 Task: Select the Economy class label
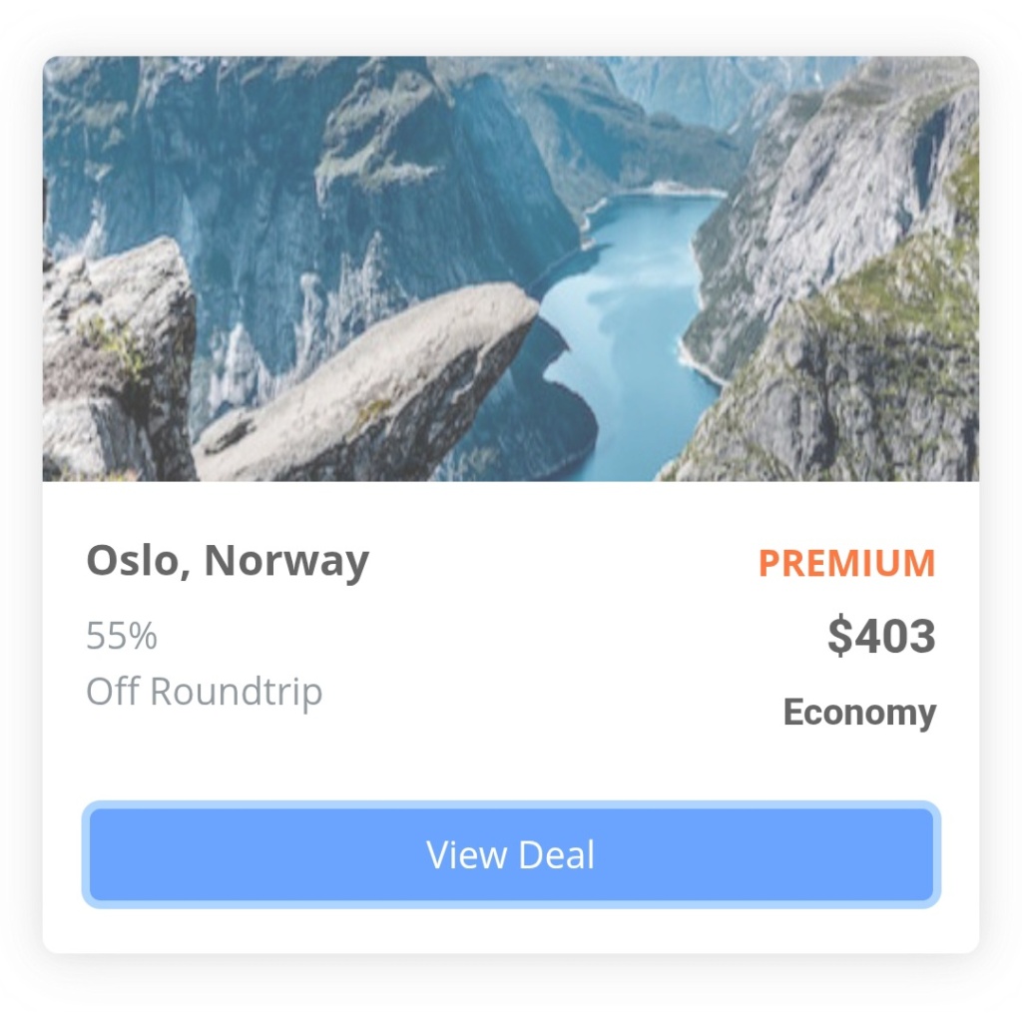coord(859,713)
